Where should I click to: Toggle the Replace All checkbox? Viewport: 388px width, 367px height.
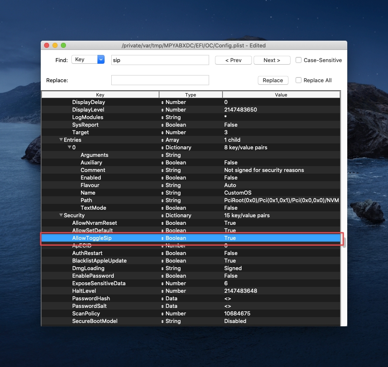pos(299,80)
